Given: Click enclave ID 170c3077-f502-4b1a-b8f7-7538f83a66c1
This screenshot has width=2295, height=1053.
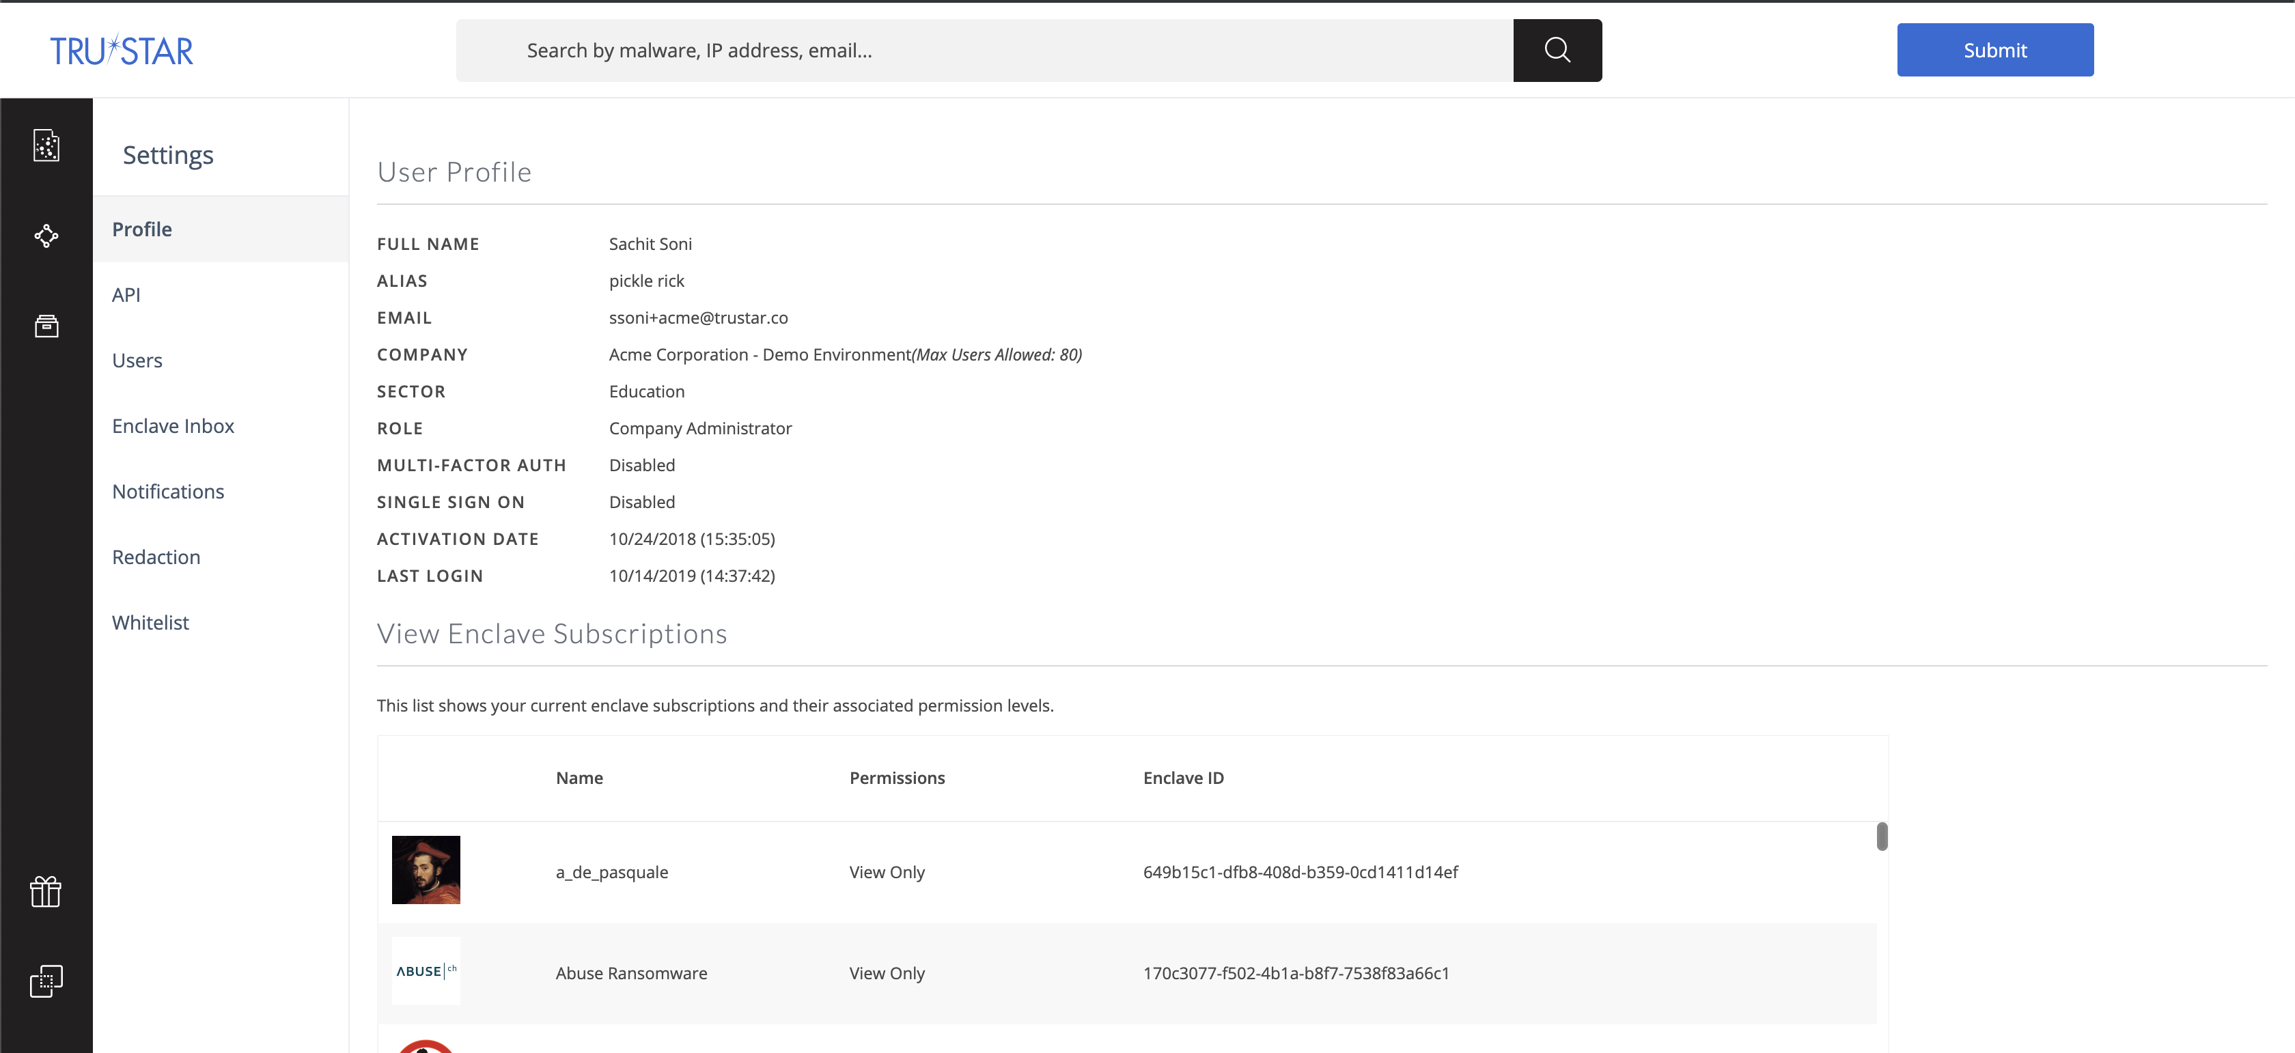Looking at the screenshot, I should 1296,973.
